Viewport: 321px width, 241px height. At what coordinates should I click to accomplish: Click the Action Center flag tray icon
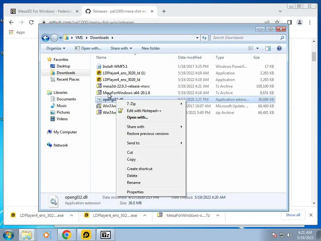click(274, 235)
